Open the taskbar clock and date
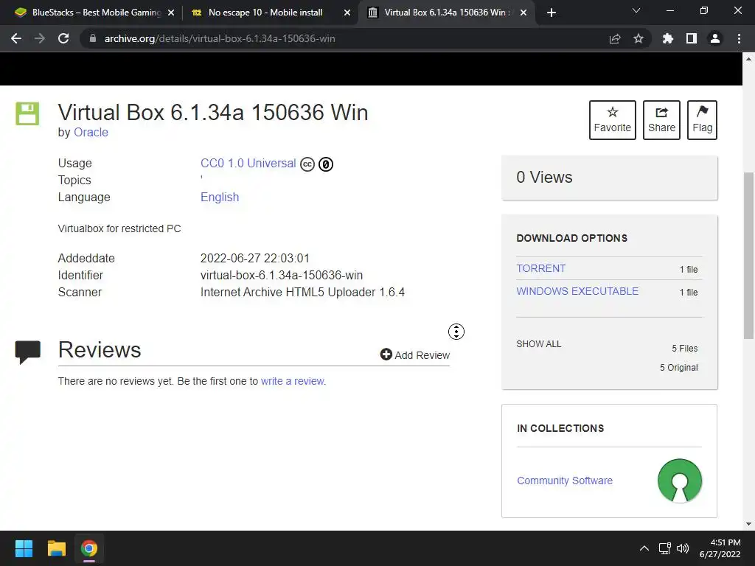 [720, 548]
